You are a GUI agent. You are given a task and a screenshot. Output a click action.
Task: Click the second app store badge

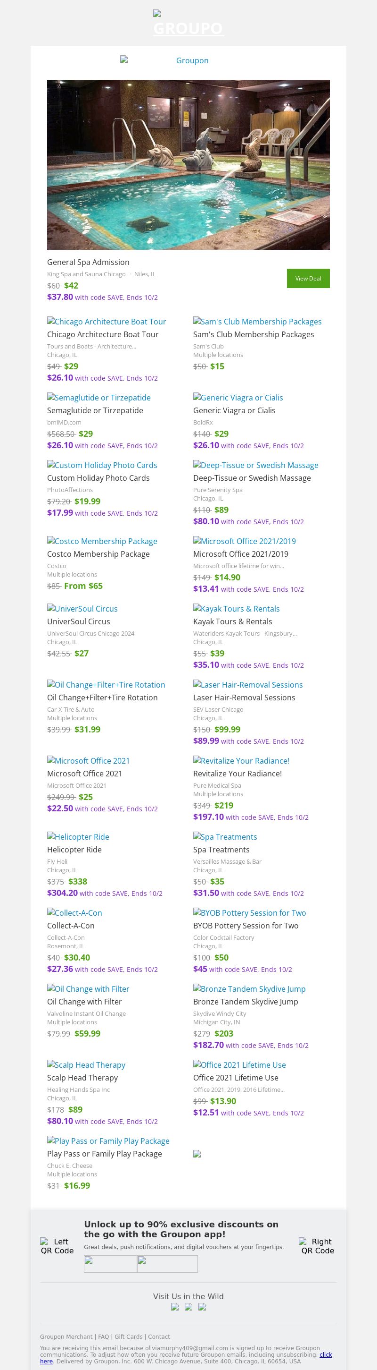pyautogui.click(x=167, y=1264)
